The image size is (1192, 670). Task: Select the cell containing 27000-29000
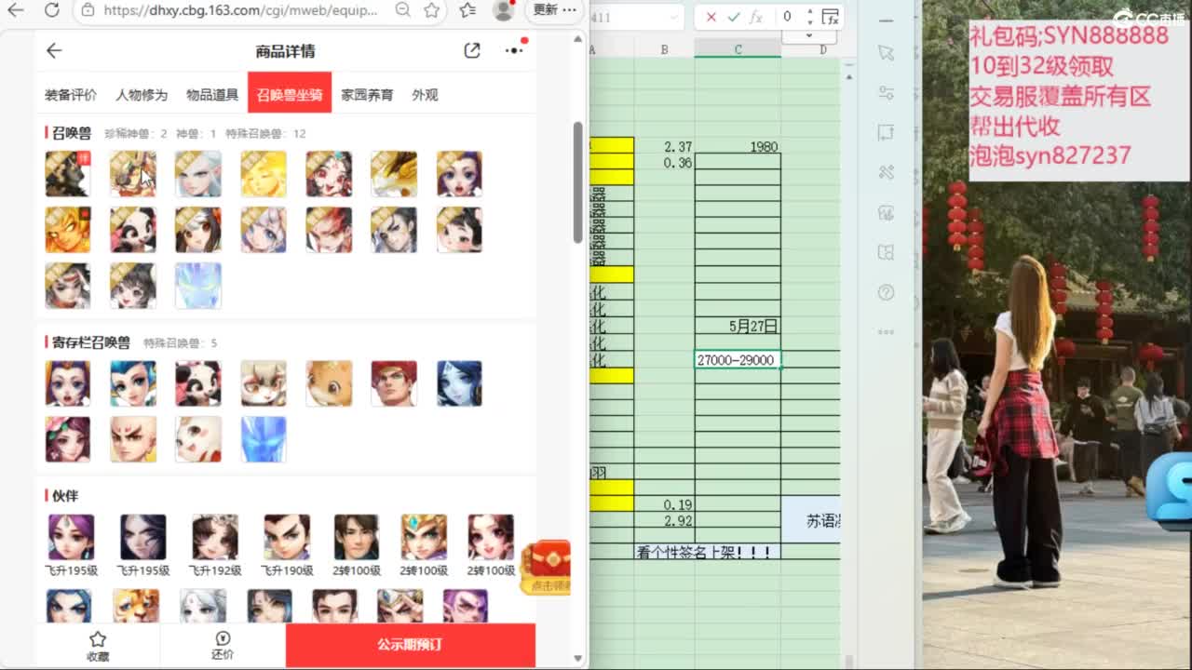click(x=737, y=360)
